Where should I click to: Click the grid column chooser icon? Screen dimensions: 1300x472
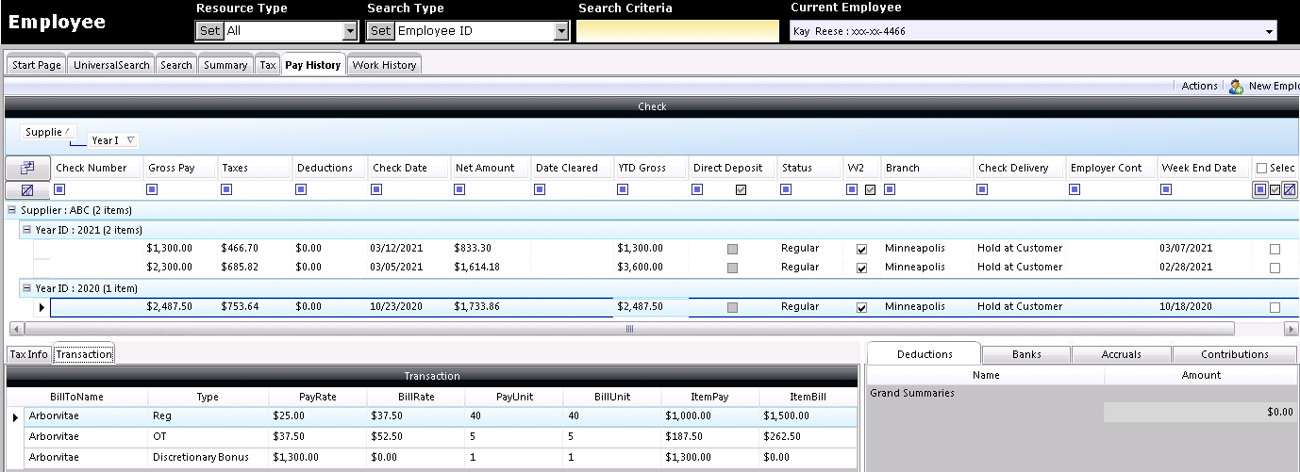(26, 168)
